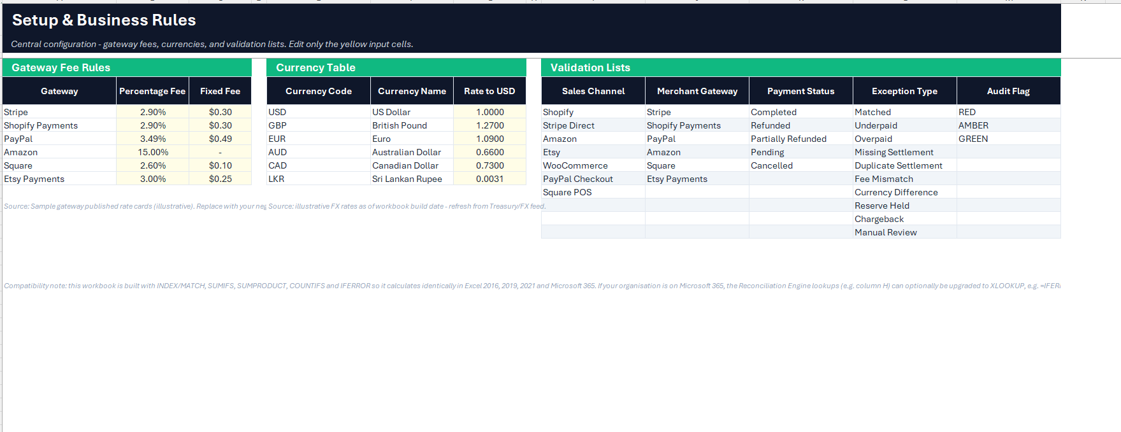Select Amazon percentage fee cell 15.00%

click(153, 152)
